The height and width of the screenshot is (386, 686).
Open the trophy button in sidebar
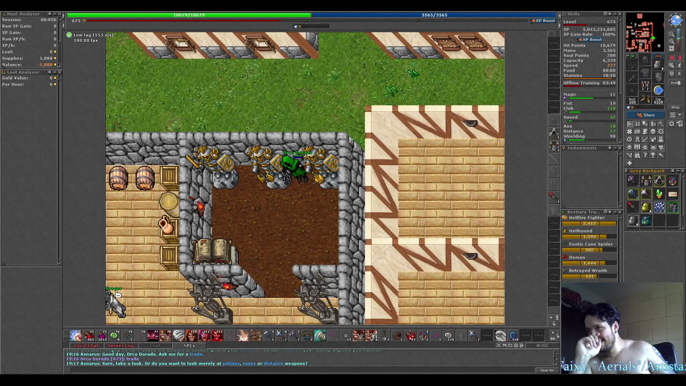coord(653,155)
